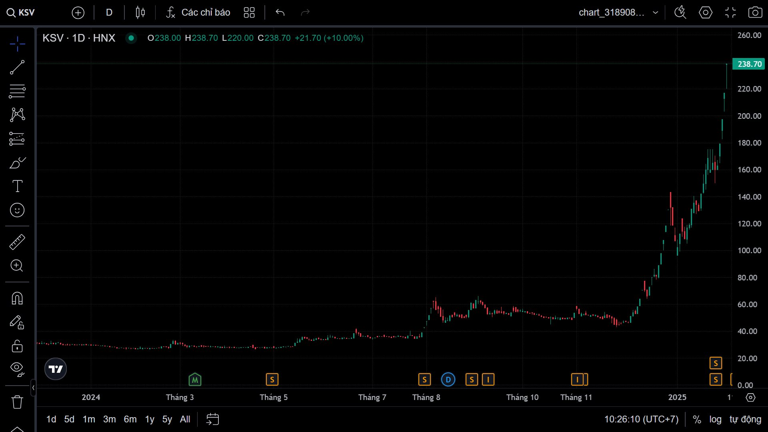The width and height of the screenshot is (768, 432).
Task: Toggle hide all drawings eye icon
Action: (17, 369)
